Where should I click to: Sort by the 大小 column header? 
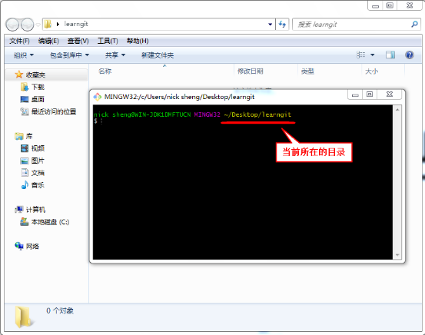click(372, 71)
